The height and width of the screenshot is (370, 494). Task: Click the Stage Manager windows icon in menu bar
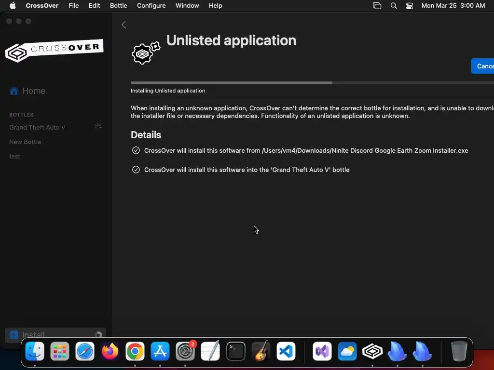click(377, 6)
